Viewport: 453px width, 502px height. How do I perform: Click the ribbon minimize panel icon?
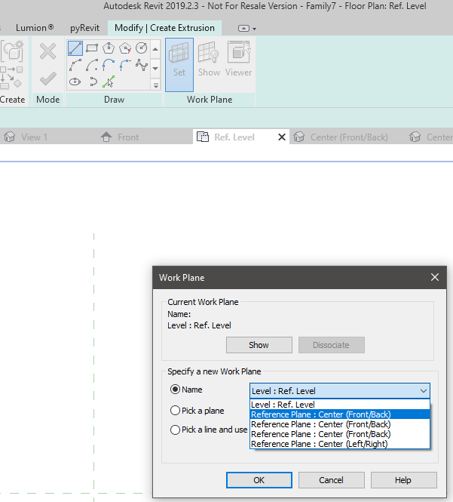243,29
